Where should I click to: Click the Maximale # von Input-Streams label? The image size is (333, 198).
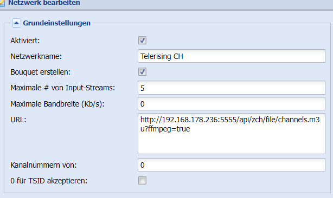click(x=63, y=88)
